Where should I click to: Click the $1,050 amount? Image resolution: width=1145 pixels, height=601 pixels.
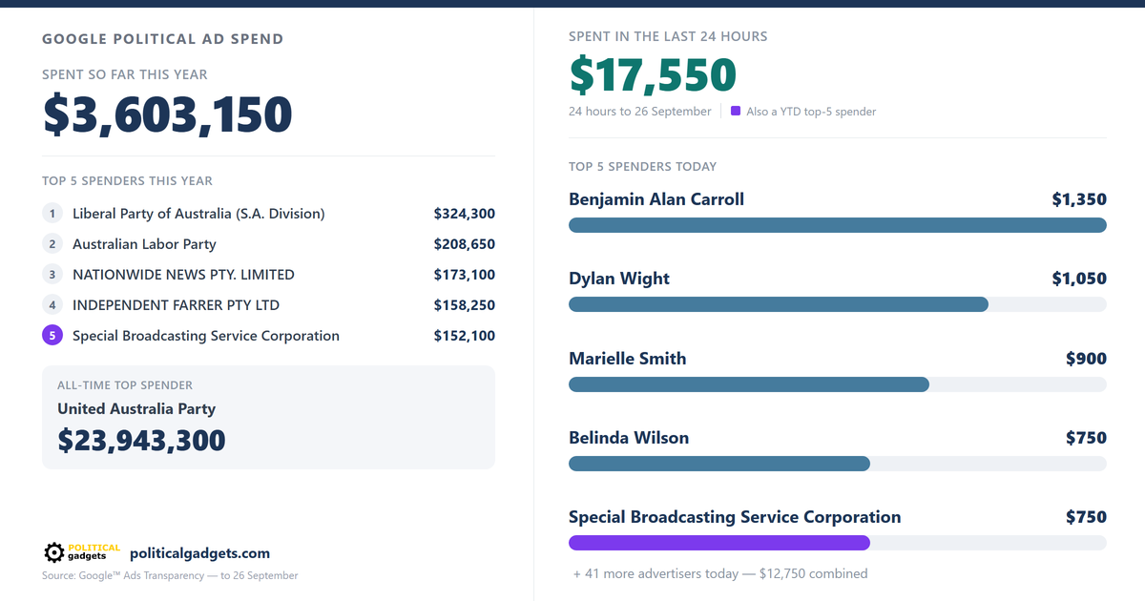[1079, 279]
